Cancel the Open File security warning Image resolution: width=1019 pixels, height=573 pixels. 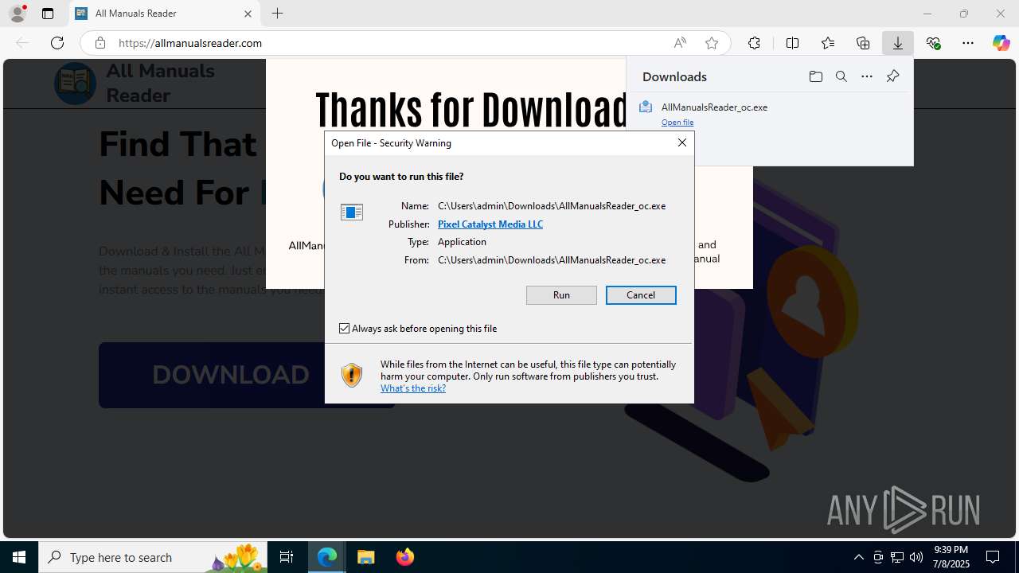(641, 295)
